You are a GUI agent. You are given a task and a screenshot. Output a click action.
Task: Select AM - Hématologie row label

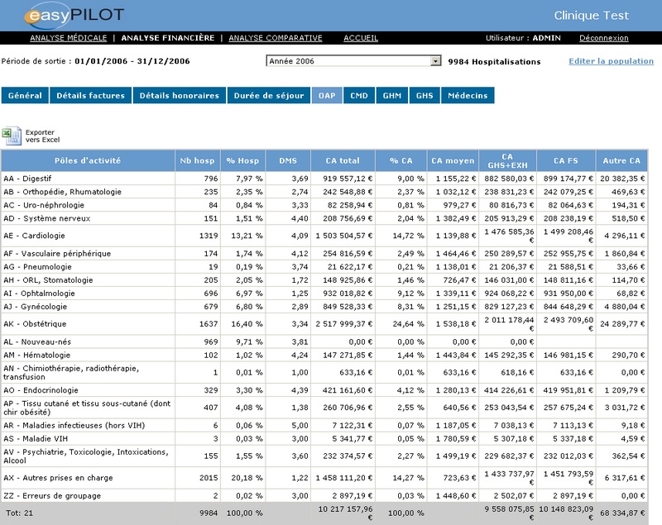point(37,355)
